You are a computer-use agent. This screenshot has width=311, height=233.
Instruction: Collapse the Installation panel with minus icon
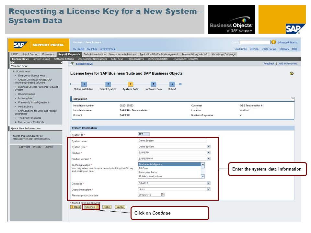(293, 99)
